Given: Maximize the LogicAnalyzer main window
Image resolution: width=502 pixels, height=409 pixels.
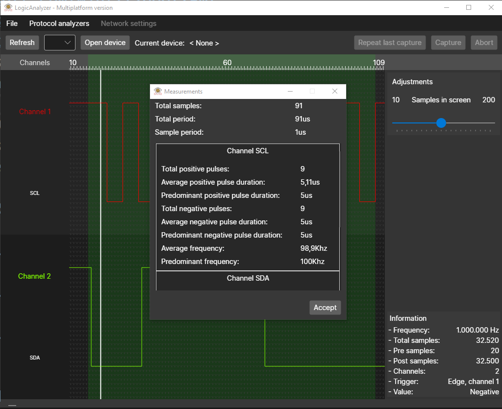Looking at the screenshot, I should (469, 7).
